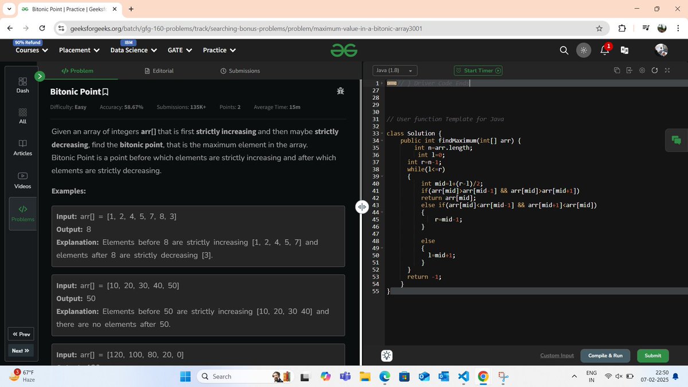Screen dimensions: 688x387
Task: Reload the page in the browser
Action: pos(42,28)
